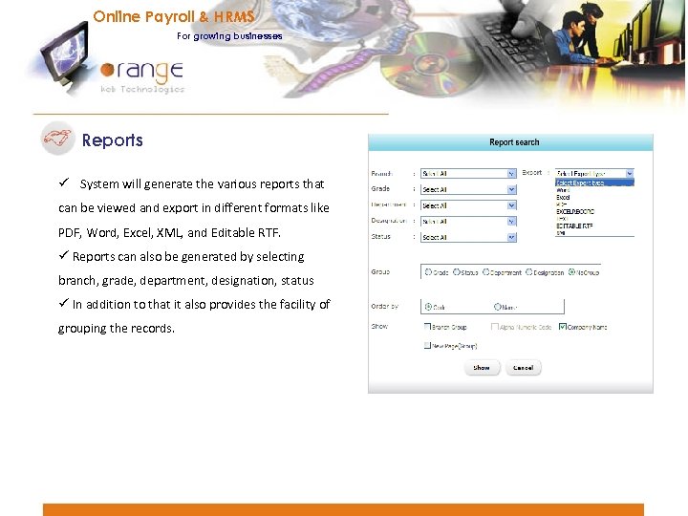
Task: Collapse the Export type dropdown
Action: click(x=630, y=173)
